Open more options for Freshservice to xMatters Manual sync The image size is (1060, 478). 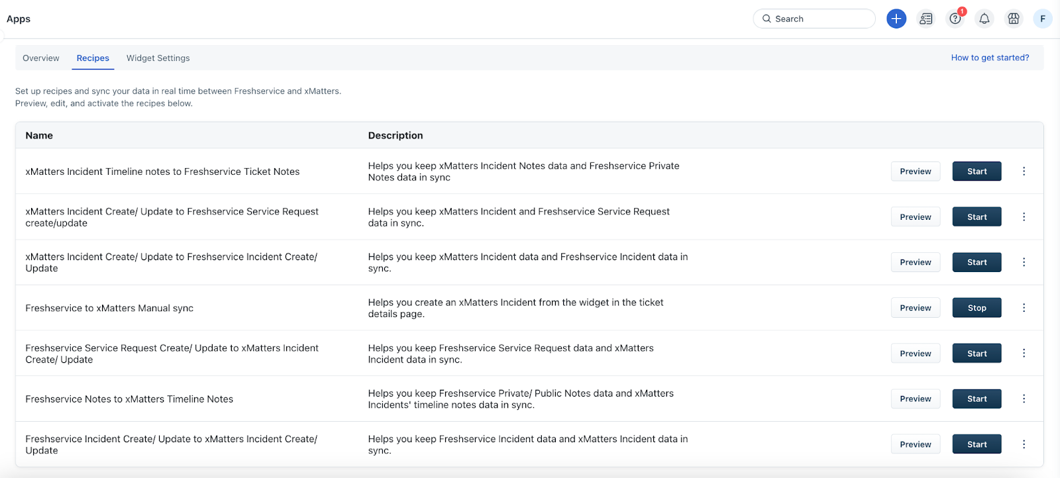point(1024,308)
